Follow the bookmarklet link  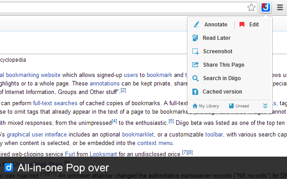[x=138, y=135]
